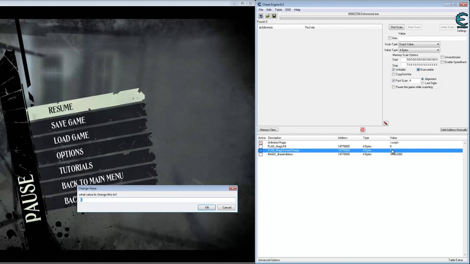Click the Undo Scan button
470x264 pixels.
point(447,27)
